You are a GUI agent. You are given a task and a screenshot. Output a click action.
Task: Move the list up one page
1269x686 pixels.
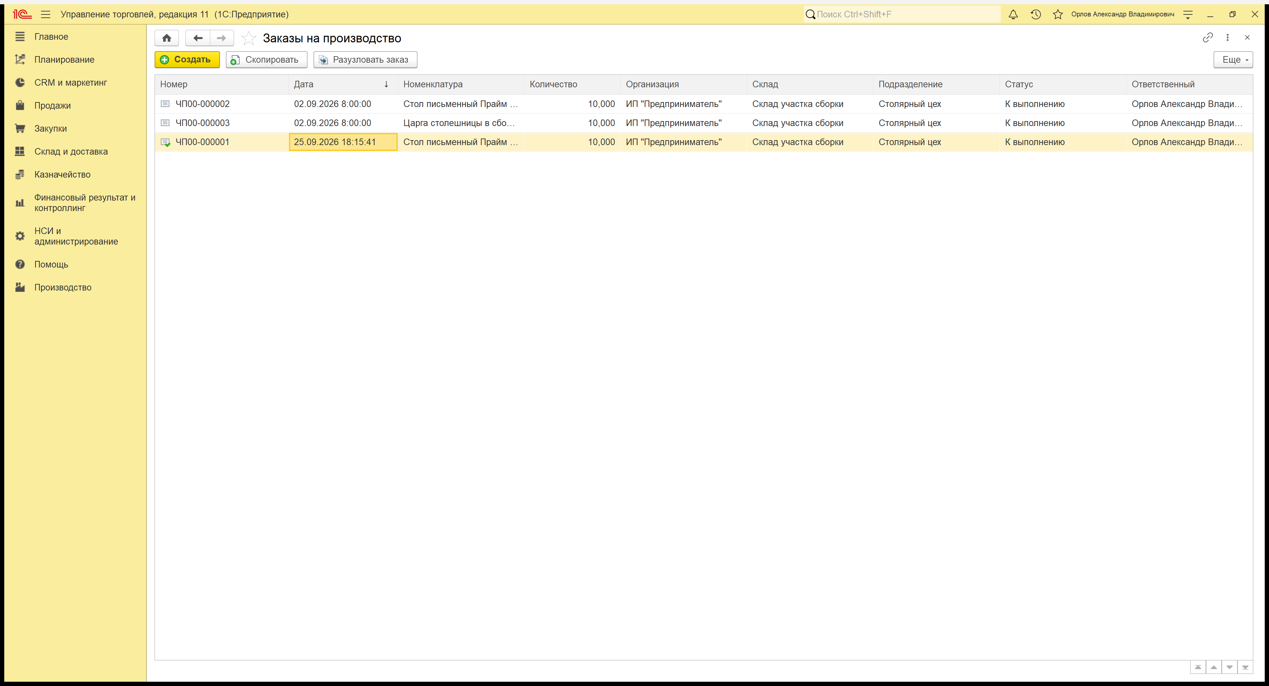coord(1213,667)
